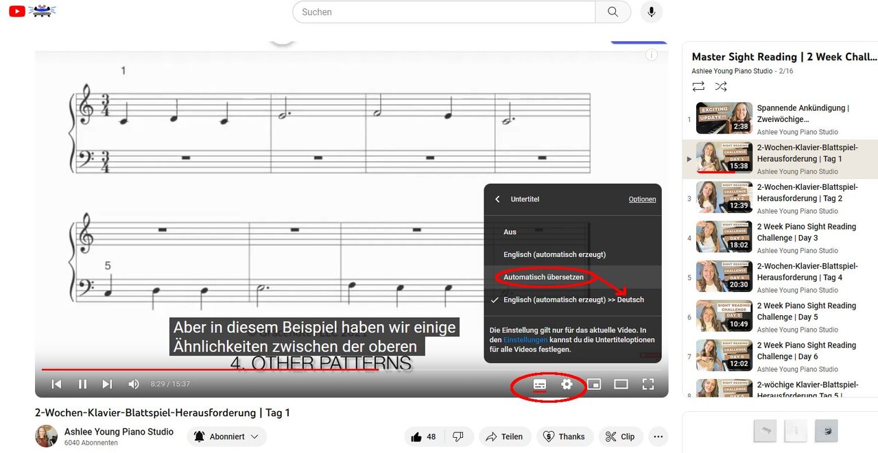Click the Thanks button
This screenshot has height=453, width=878.
[x=565, y=437]
